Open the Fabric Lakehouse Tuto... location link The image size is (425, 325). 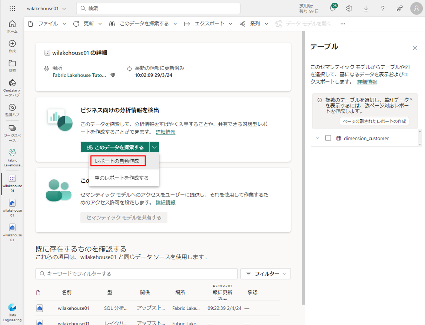pos(79,75)
